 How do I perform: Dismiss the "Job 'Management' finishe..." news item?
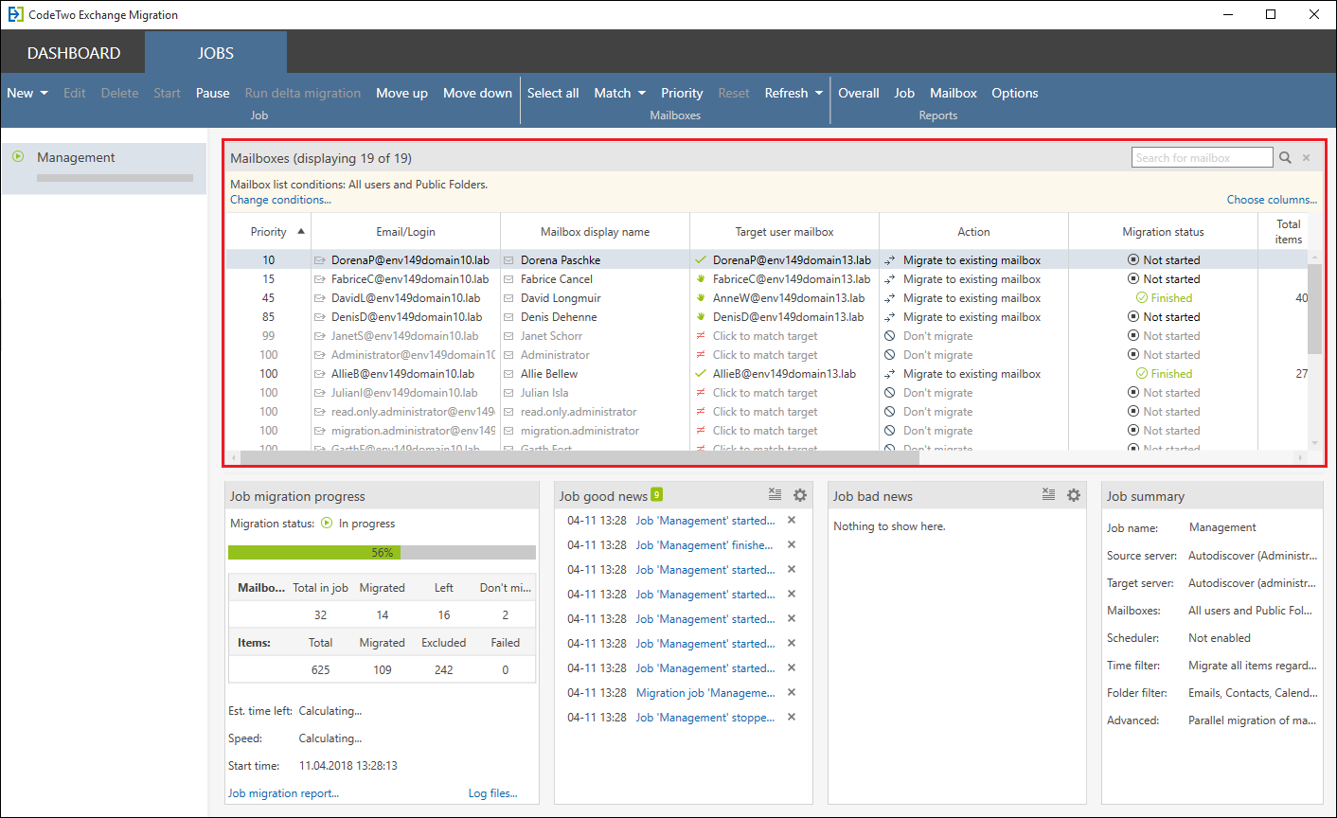coord(792,544)
